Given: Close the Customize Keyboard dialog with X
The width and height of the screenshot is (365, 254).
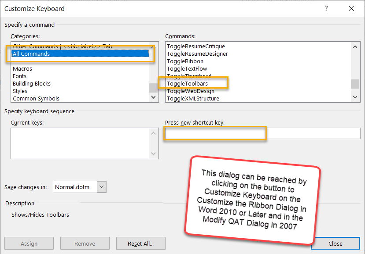Looking at the screenshot, I should [x=351, y=9].
